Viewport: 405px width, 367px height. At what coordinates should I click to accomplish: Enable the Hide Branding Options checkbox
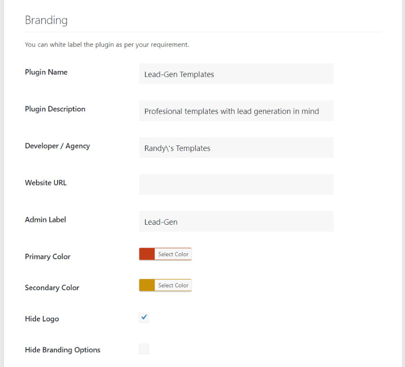(x=144, y=349)
